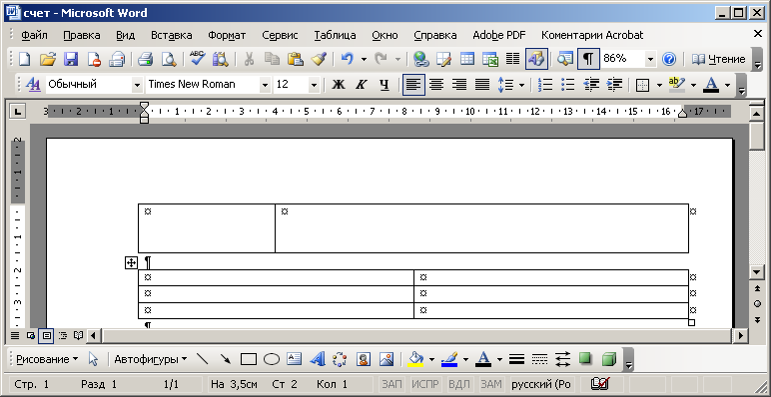Insert a table from toolbar
771x397 pixels.
[x=466, y=60]
